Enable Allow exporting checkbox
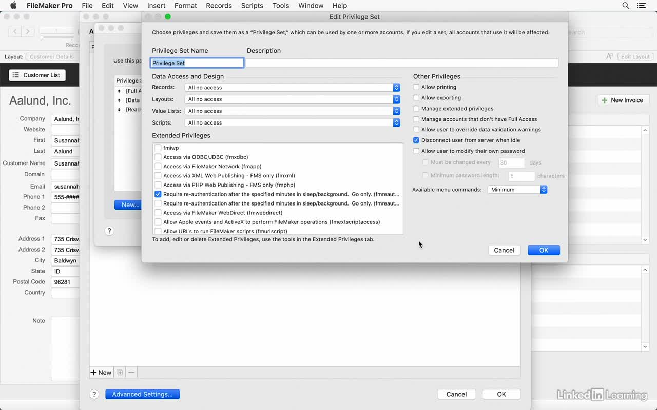This screenshot has width=657, height=410. tap(416, 98)
